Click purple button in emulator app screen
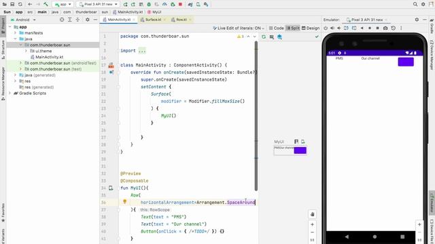435x244 pixels. pyautogui.click(x=406, y=62)
